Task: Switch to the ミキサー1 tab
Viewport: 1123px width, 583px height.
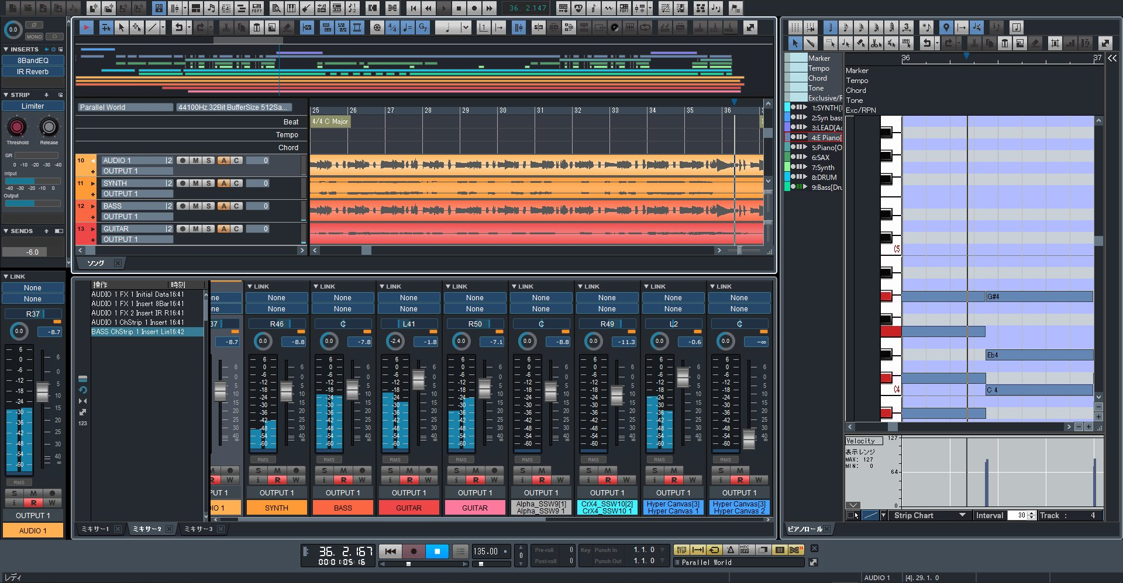Action: pyautogui.click(x=95, y=529)
